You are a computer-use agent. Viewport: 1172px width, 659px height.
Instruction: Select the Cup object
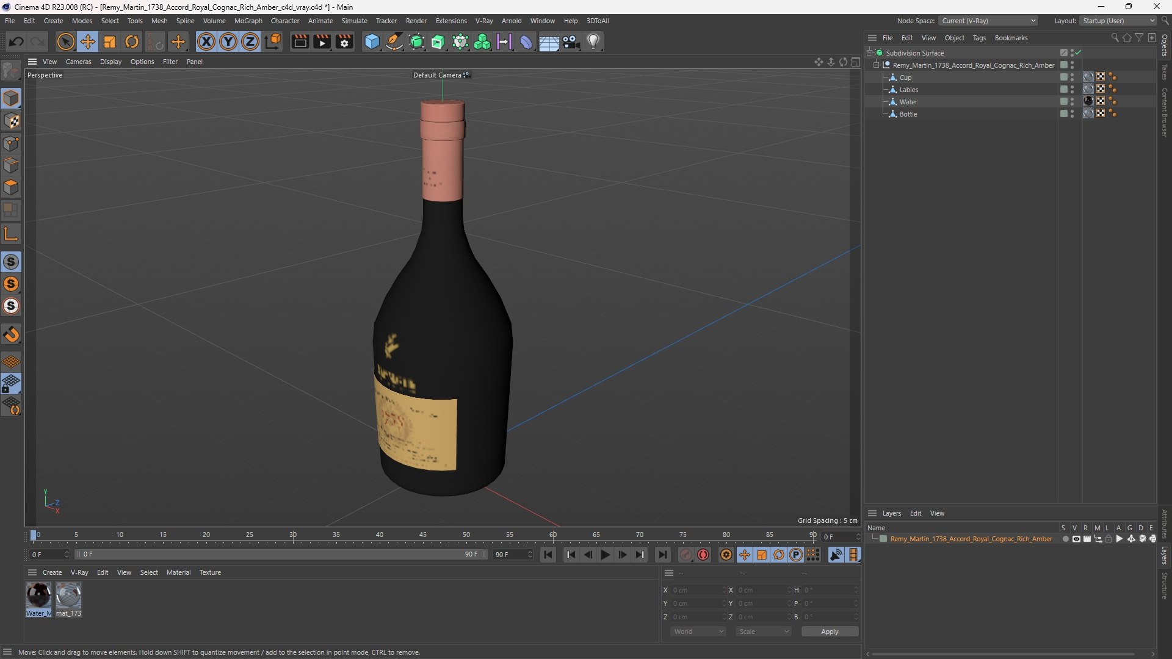click(x=905, y=77)
